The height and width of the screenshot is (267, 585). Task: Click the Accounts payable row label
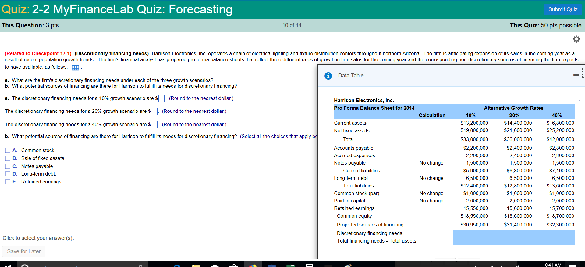(353, 148)
